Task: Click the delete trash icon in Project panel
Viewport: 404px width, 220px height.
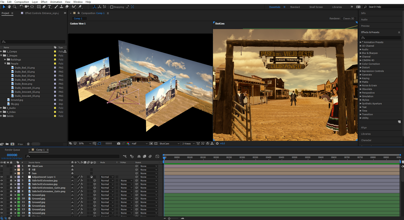Action: coord(28,144)
